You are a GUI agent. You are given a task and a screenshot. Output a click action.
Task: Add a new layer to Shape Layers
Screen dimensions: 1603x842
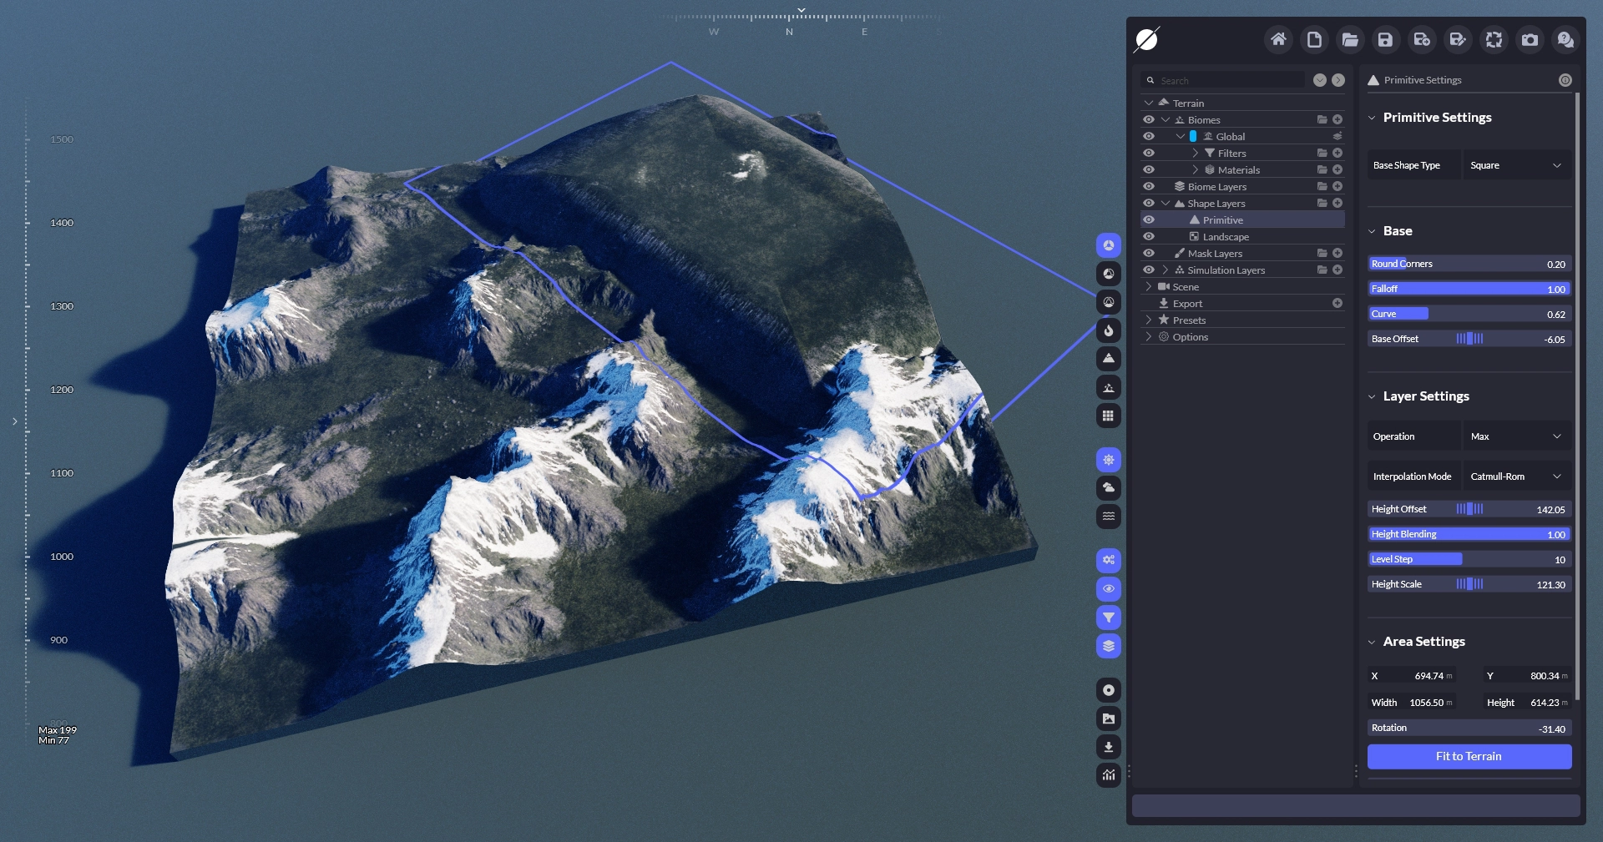(x=1338, y=203)
